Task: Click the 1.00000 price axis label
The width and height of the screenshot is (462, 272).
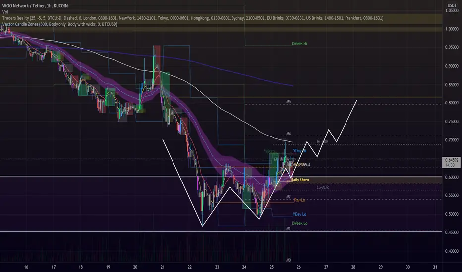Action: click(452, 29)
